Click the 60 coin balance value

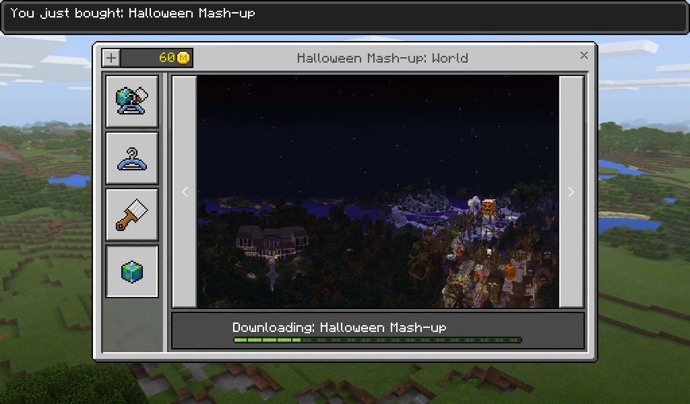pyautogui.click(x=167, y=58)
